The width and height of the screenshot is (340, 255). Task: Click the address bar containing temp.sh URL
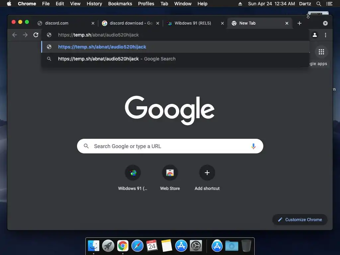point(175,35)
